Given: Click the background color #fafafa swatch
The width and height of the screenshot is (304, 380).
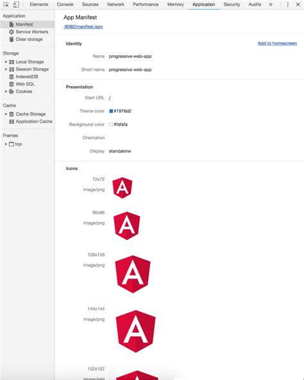Looking at the screenshot, I should point(111,125).
